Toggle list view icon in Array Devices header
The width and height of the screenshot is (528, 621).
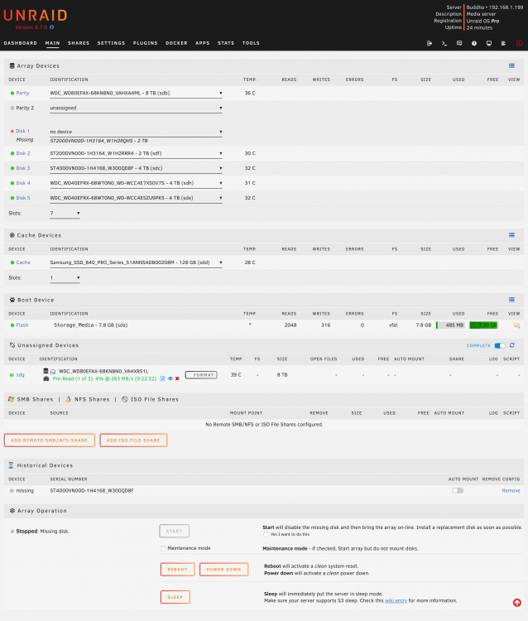[x=511, y=65]
